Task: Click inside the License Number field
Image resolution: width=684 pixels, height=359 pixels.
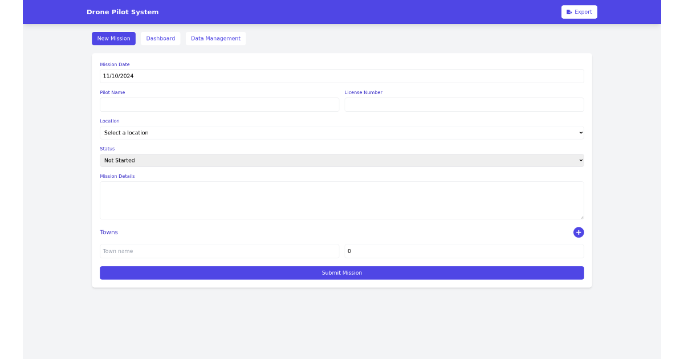Action: [x=463, y=104]
